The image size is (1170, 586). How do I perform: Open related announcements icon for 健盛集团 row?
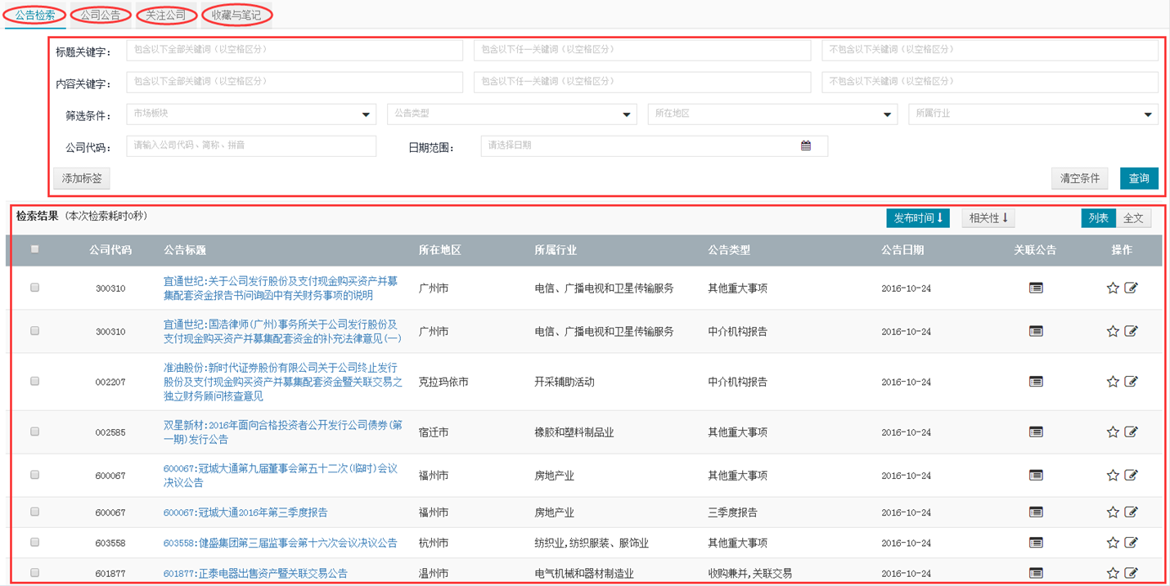point(1036,543)
